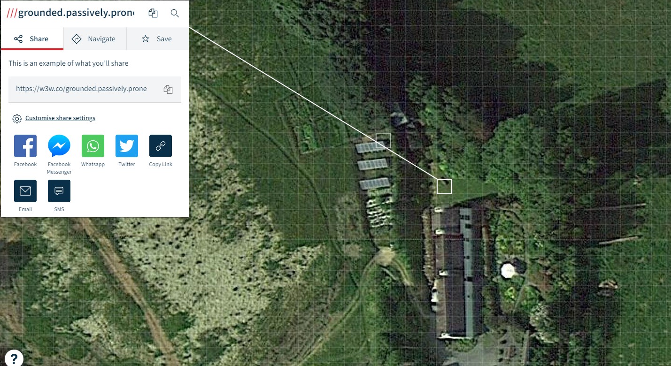Select the Share tab
Screen dimensions: 671x366
[x=32, y=39]
